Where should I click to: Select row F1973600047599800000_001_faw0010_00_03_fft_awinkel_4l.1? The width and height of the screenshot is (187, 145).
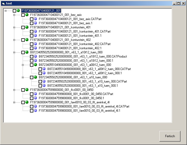coord(79,111)
